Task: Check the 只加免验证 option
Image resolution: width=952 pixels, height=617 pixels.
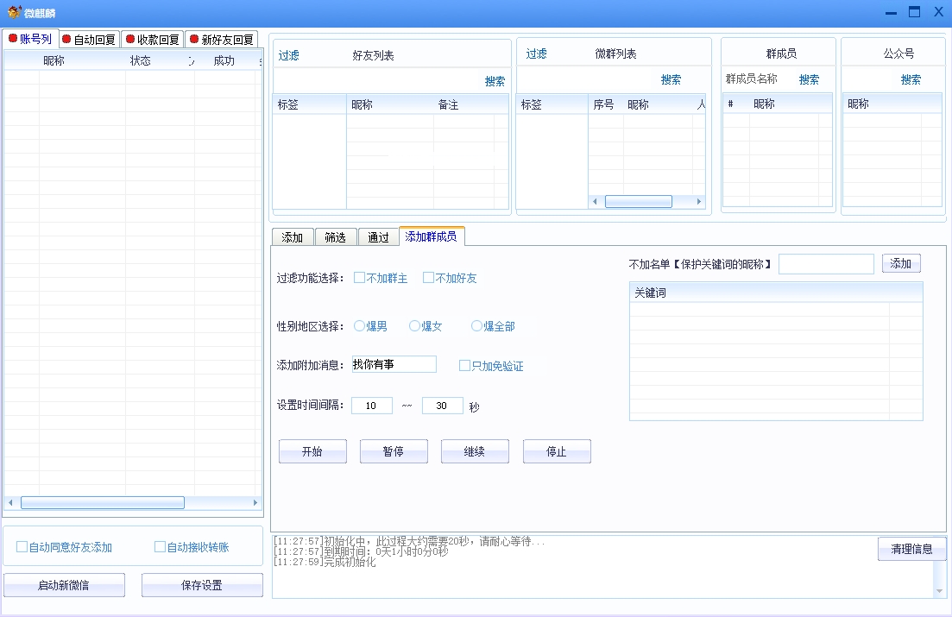Action: [464, 366]
